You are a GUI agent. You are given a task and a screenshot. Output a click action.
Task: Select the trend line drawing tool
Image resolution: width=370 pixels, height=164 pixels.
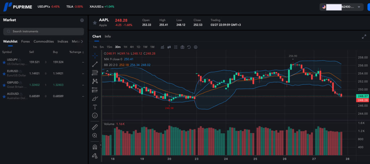pyautogui.click(x=95, y=64)
